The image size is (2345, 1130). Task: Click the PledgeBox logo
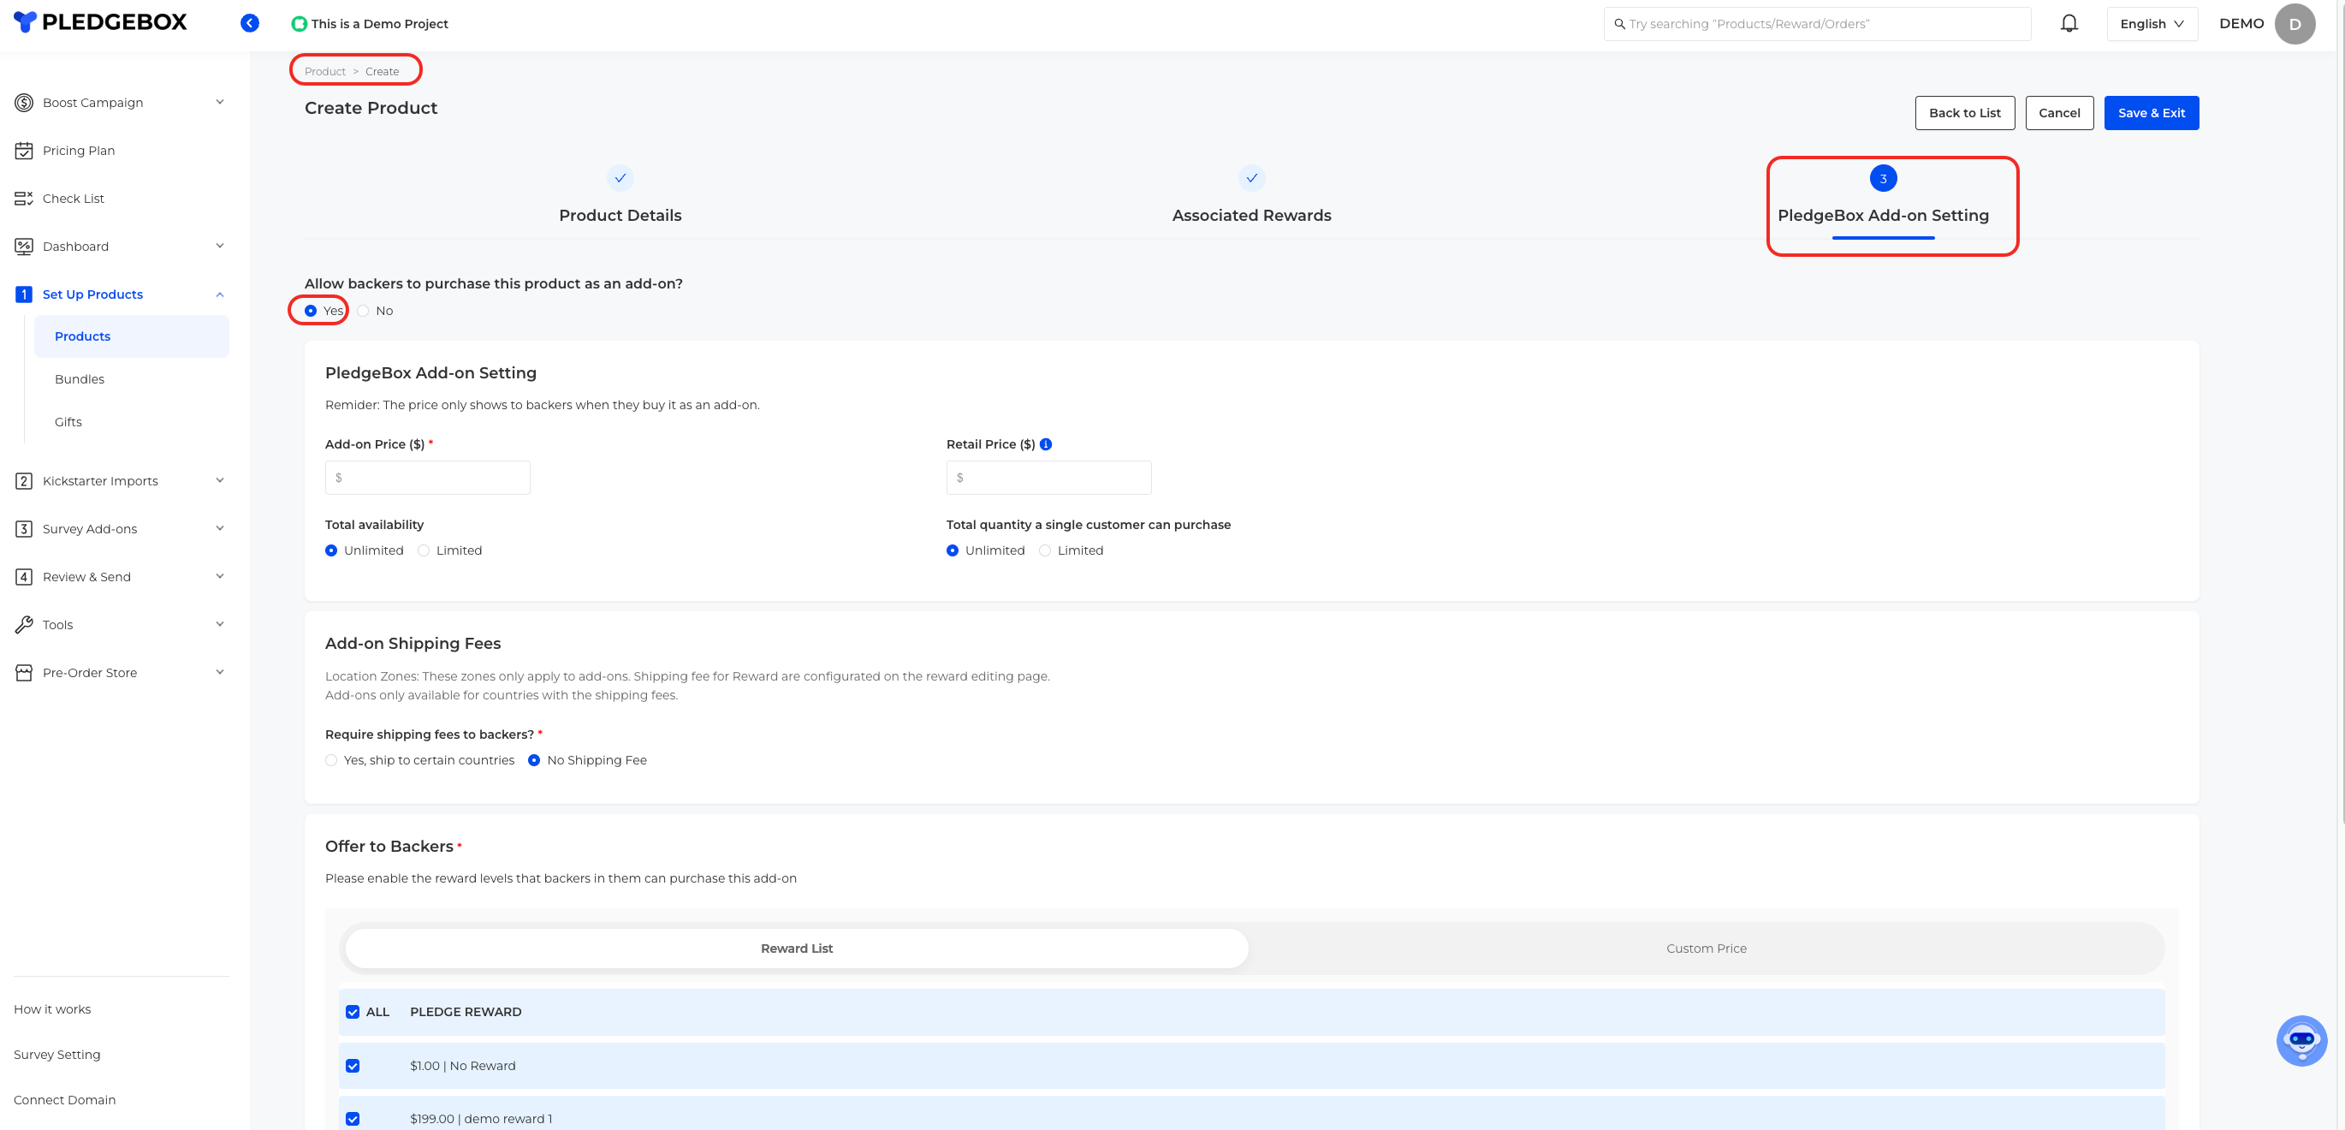pyautogui.click(x=100, y=23)
